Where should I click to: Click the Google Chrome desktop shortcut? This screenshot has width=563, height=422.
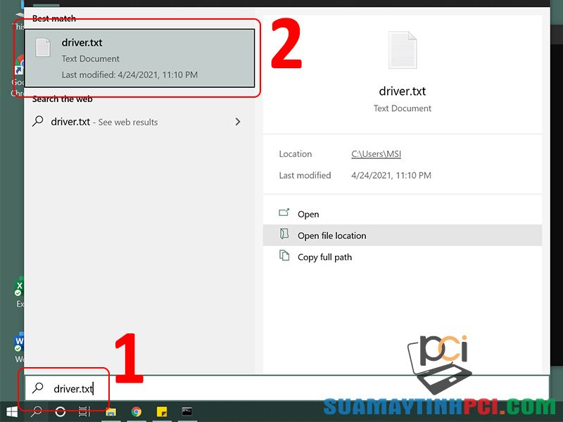coord(20,65)
